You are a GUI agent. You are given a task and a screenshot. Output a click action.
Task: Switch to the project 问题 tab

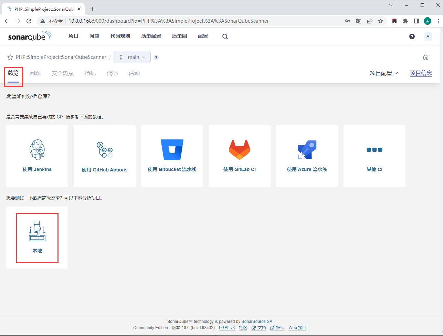[x=35, y=73]
